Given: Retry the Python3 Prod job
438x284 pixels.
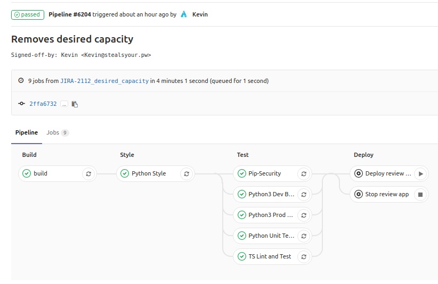Looking at the screenshot, I should point(304,215).
